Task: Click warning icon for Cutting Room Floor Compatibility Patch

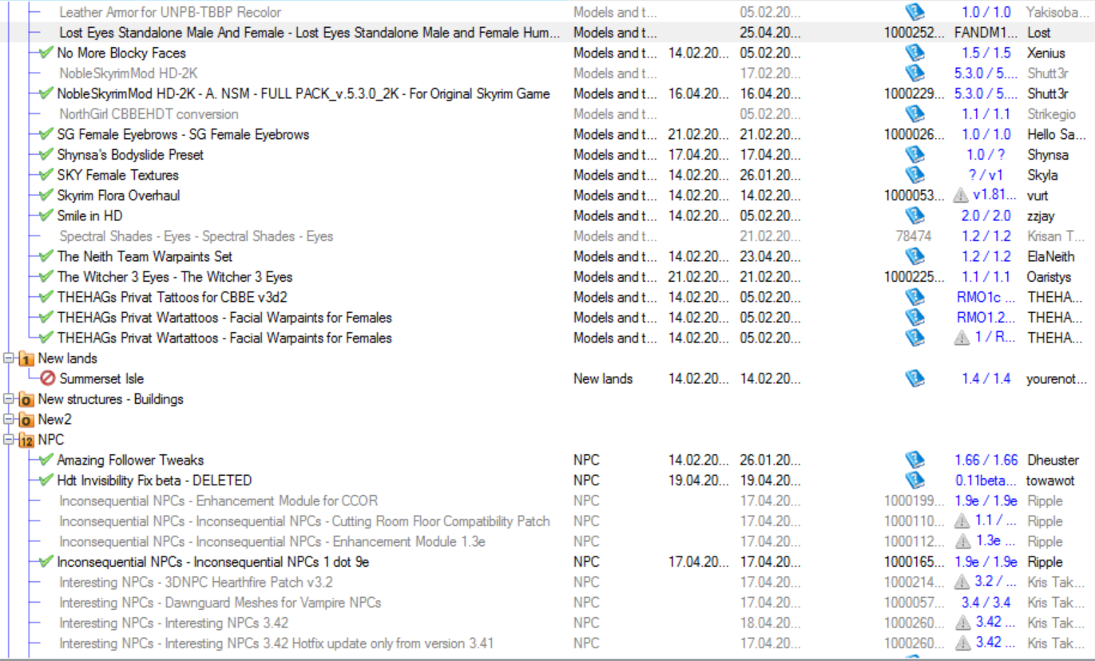Action: click(x=963, y=521)
